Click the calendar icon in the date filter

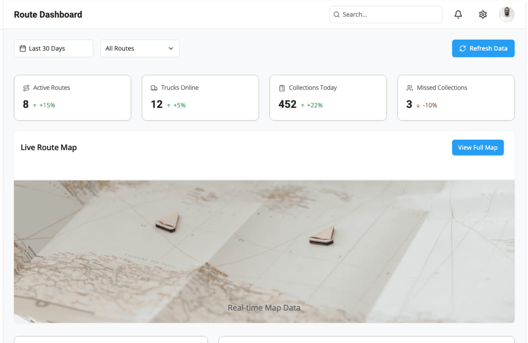pyautogui.click(x=23, y=49)
